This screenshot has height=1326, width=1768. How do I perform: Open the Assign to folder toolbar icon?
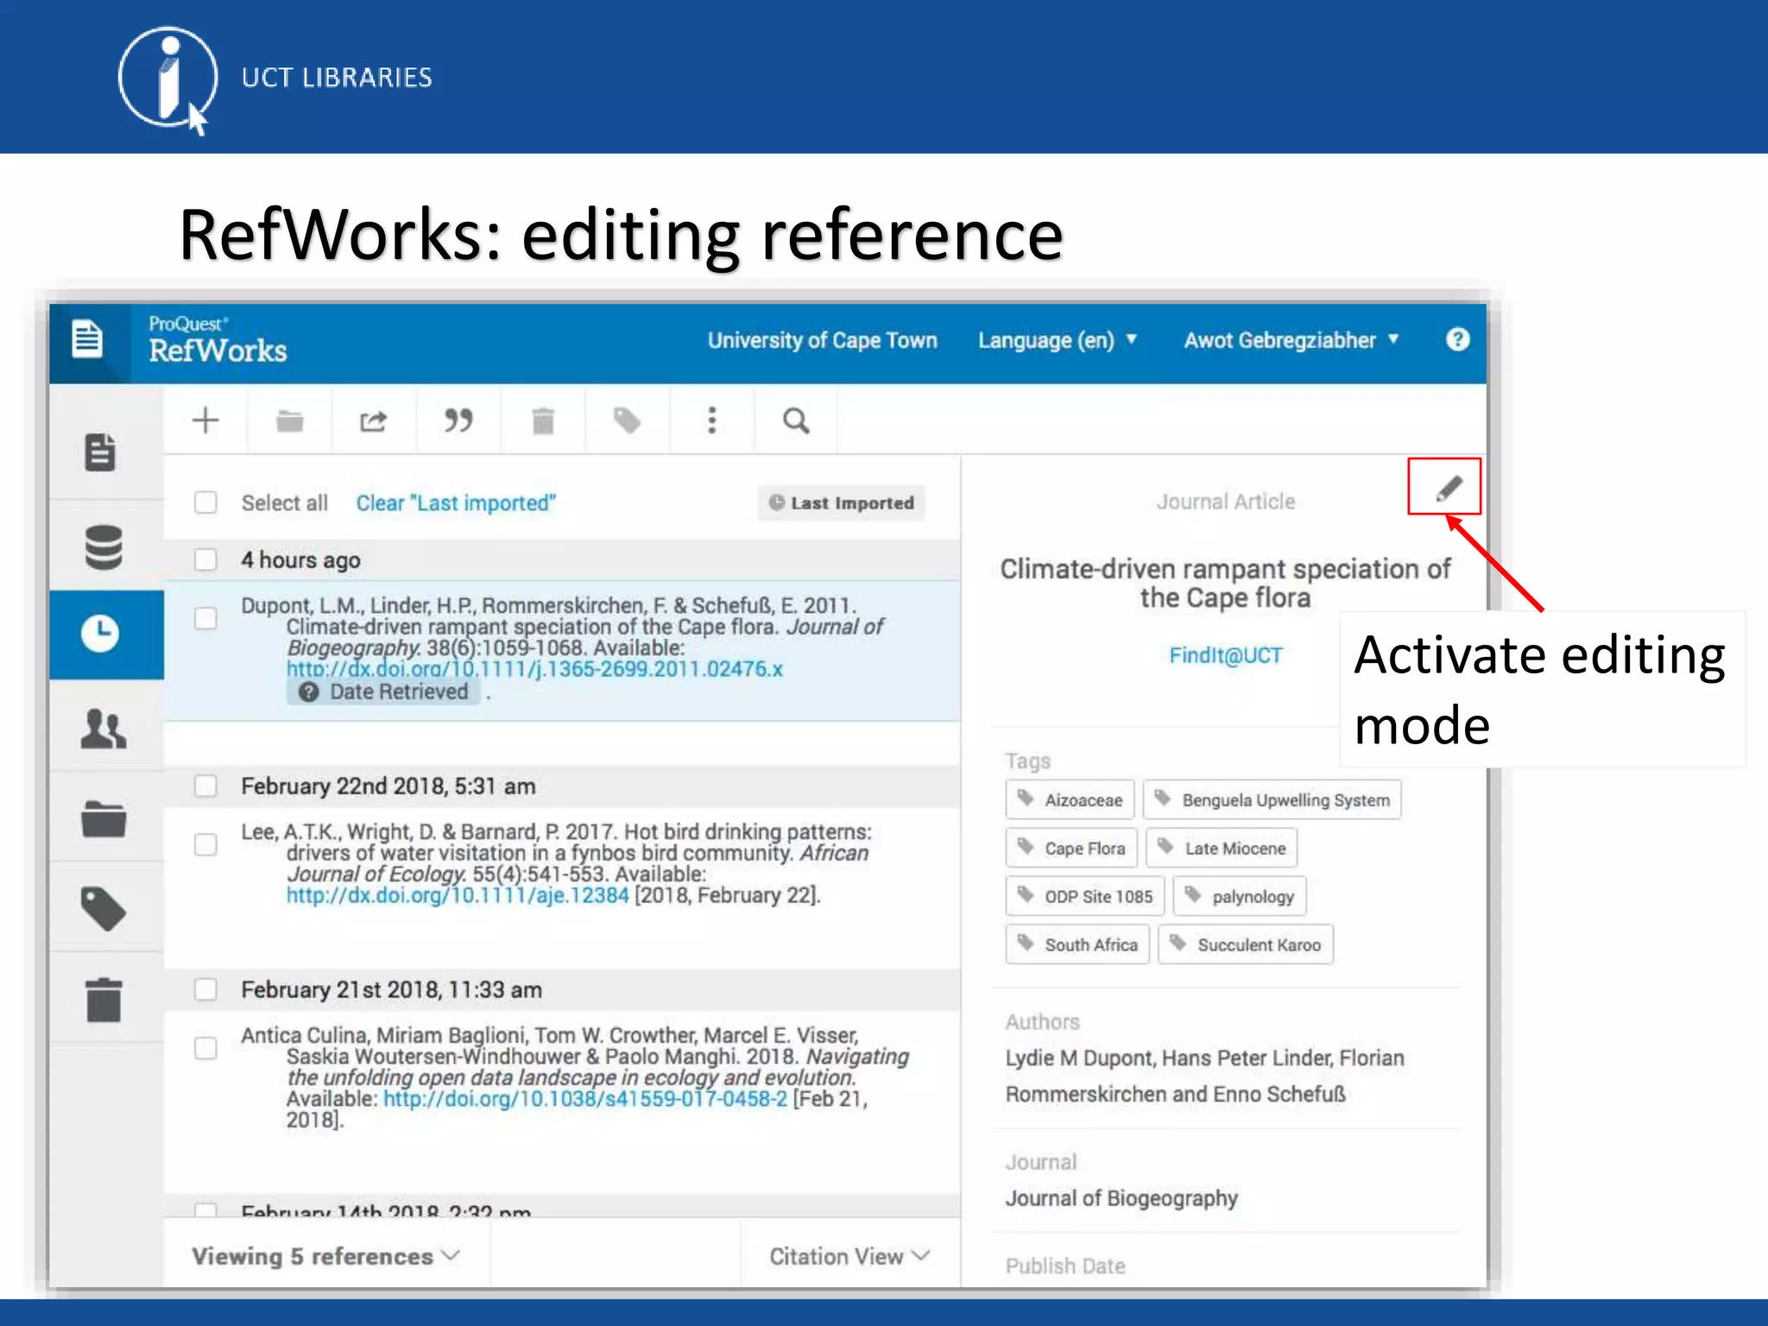coord(289,421)
